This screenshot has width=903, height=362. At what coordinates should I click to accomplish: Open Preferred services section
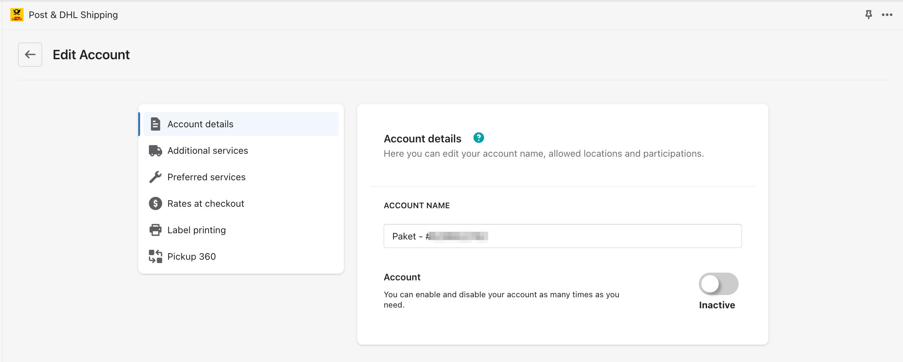click(x=241, y=177)
